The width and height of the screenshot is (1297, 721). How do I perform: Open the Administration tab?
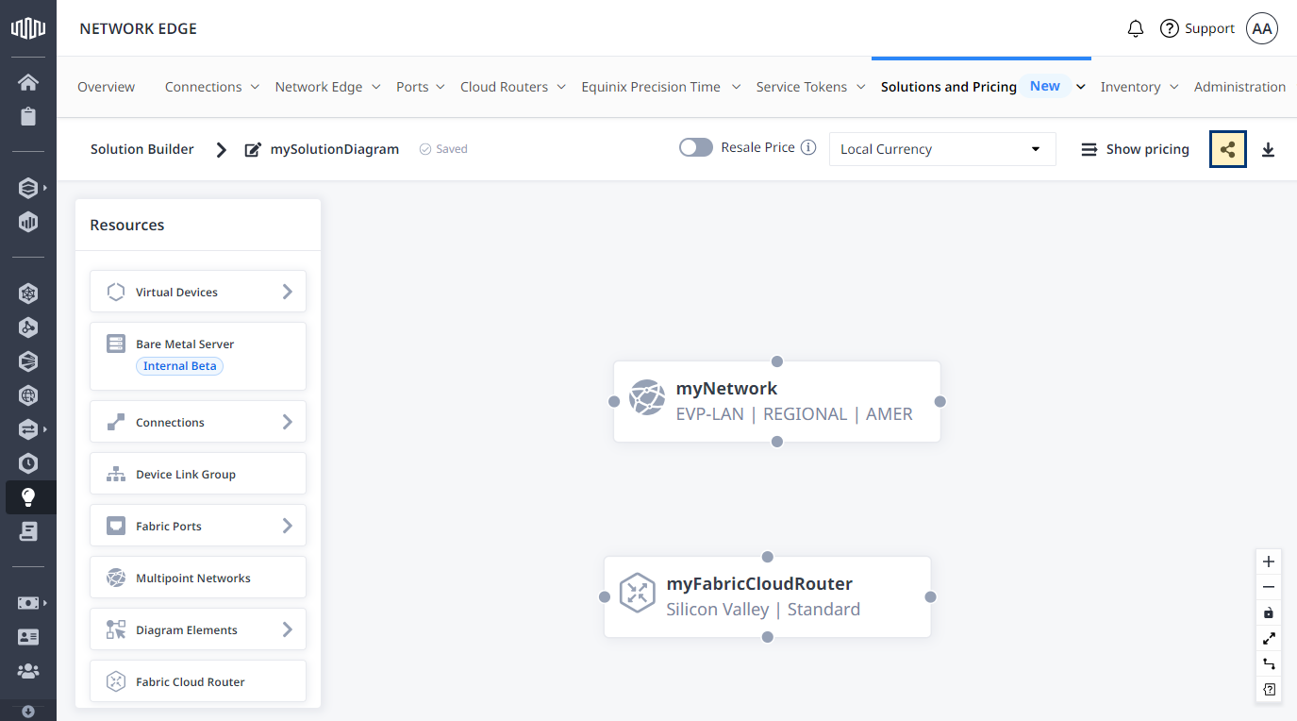(1239, 87)
